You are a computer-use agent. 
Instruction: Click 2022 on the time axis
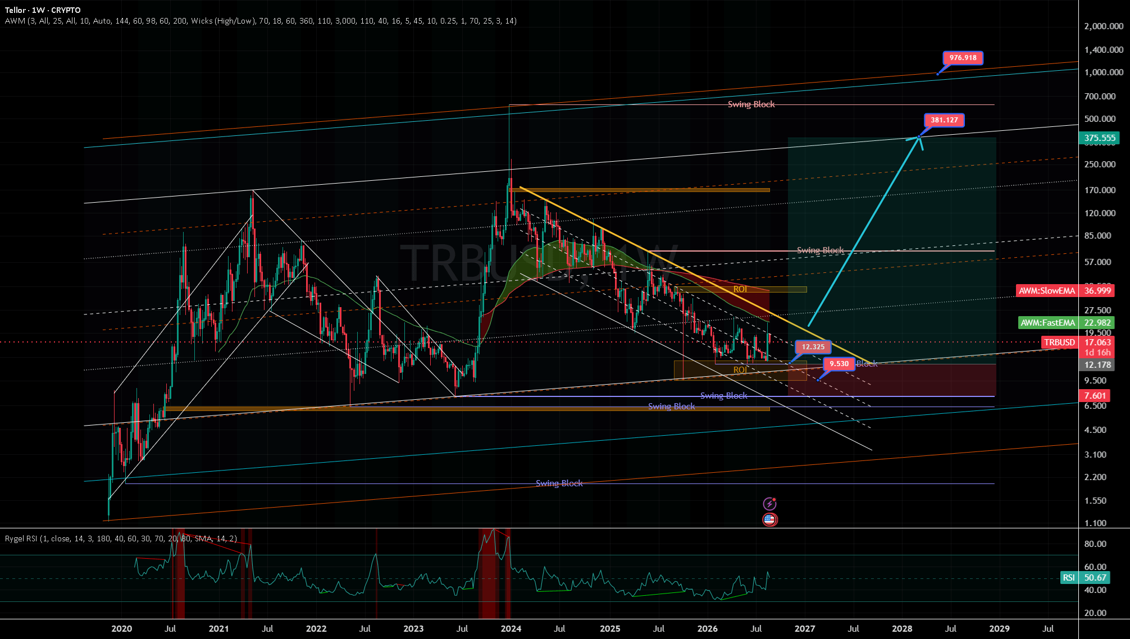[316, 629]
